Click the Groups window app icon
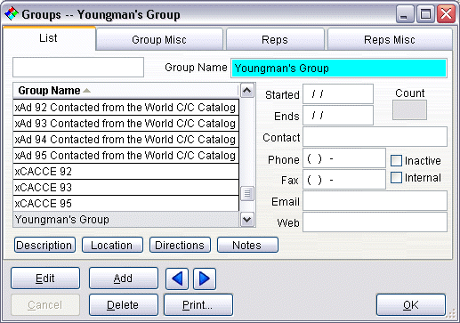Screen dimensions: 460x323 point(12,14)
